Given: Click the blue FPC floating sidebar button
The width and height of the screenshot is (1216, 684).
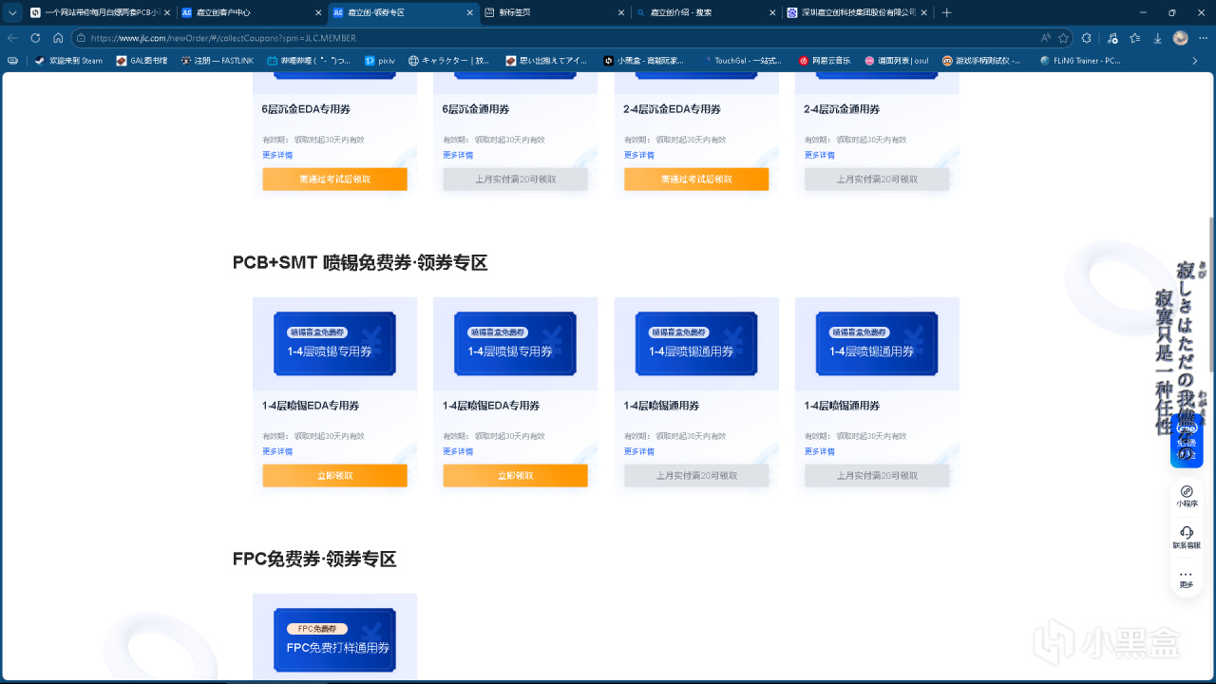Looking at the screenshot, I should 1187,439.
